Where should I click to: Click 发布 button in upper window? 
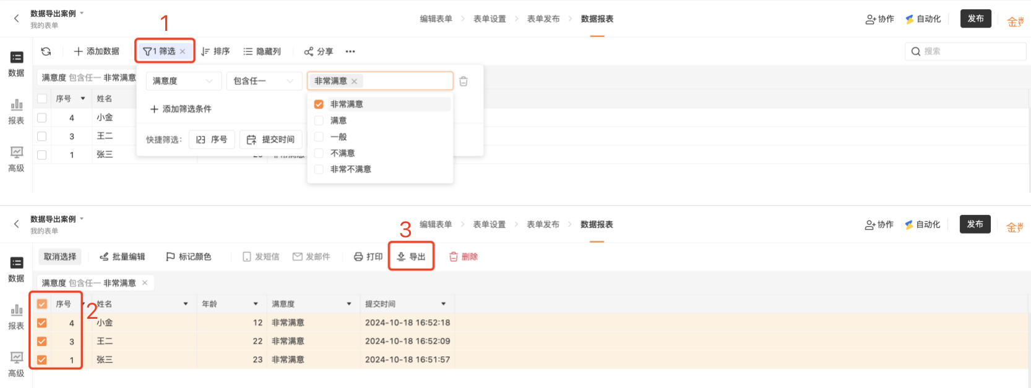coord(976,19)
